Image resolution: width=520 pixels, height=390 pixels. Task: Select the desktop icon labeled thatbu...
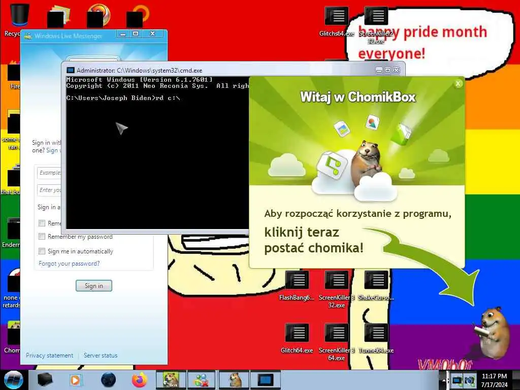pos(11,180)
